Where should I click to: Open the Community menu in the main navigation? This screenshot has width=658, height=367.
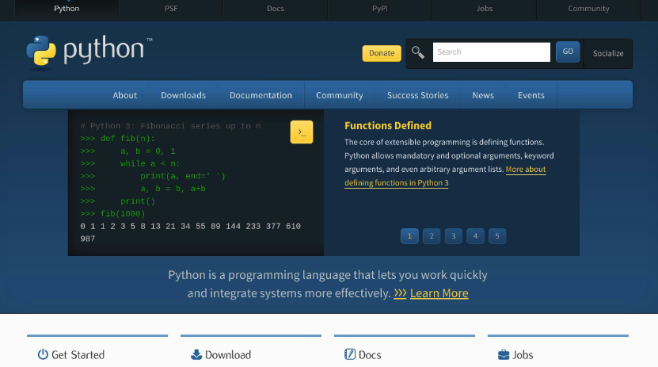click(x=340, y=95)
